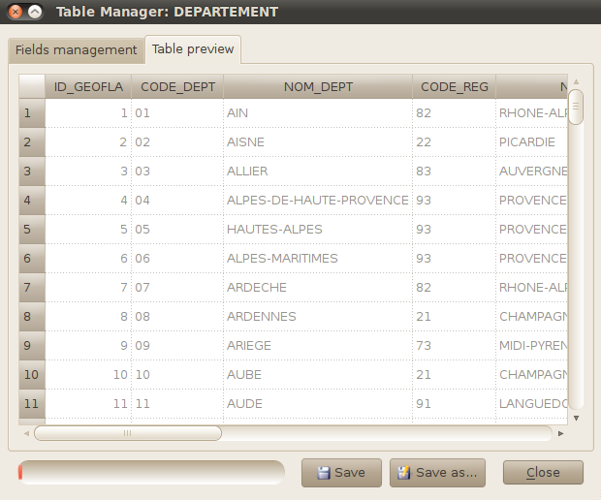Close the Table Manager dialog

click(x=543, y=473)
